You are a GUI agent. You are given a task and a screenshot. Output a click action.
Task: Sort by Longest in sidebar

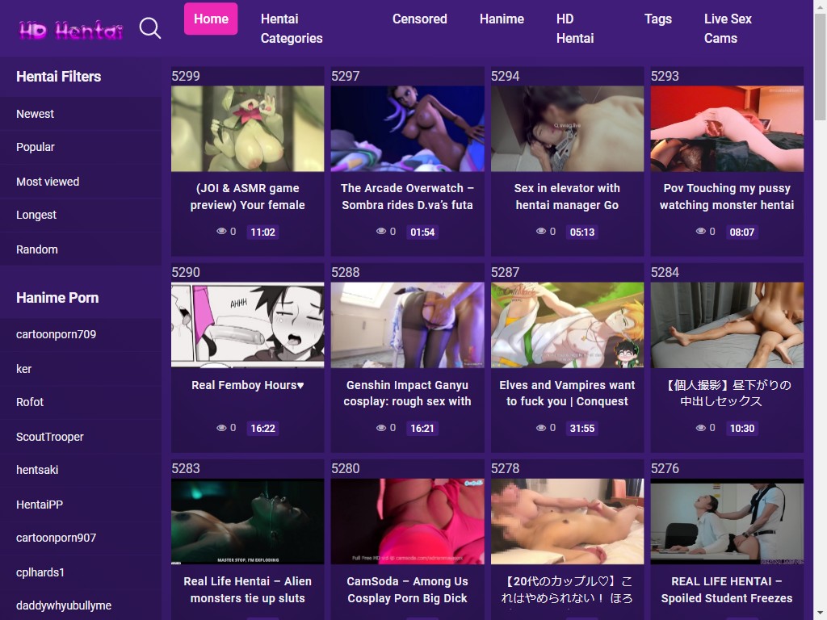pos(36,215)
